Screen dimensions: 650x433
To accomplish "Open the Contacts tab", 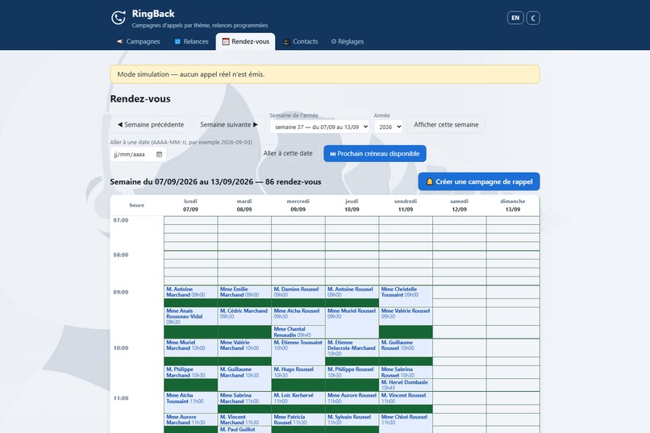I will [x=301, y=41].
